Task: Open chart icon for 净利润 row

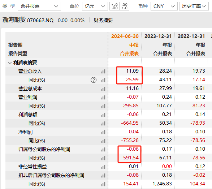Action: (x=103, y=132)
